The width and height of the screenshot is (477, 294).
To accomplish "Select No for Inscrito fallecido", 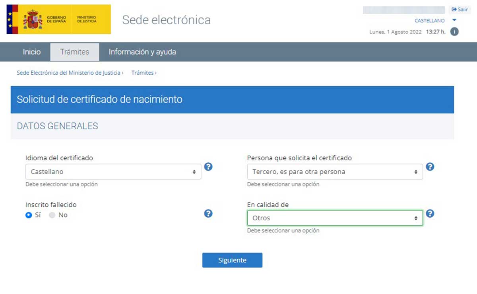I will [x=52, y=215].
